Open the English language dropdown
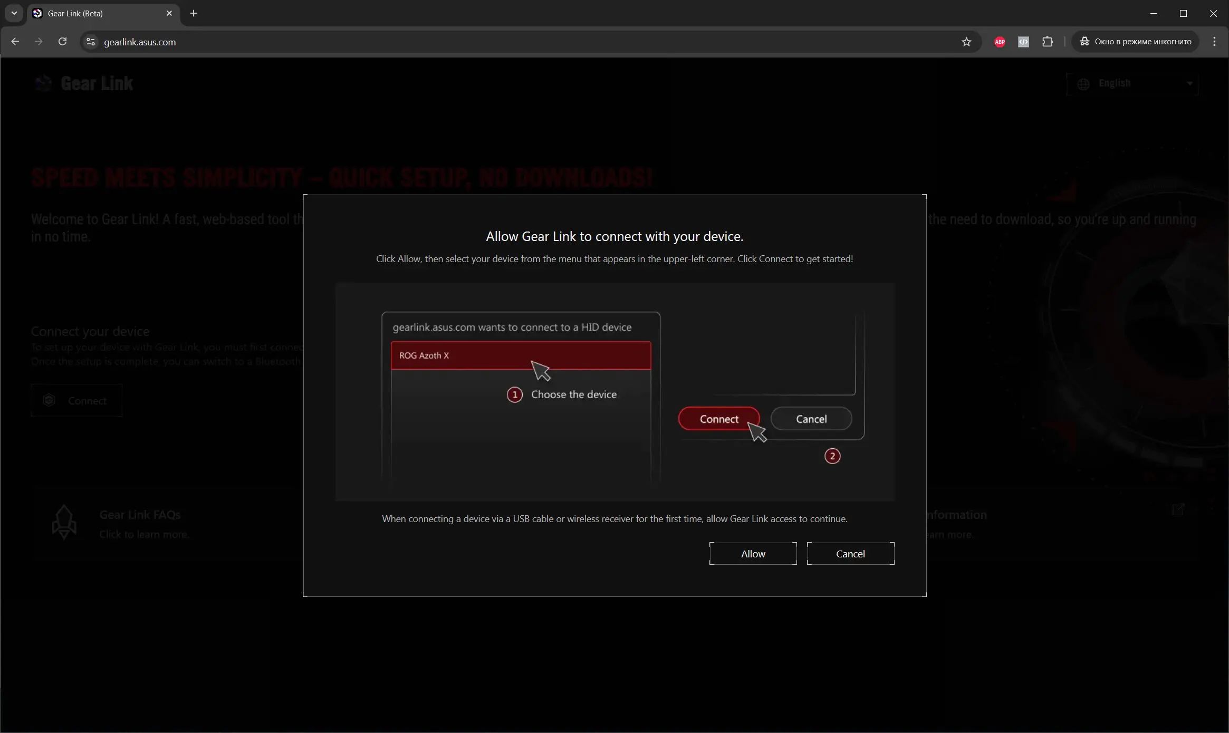 1133,83
